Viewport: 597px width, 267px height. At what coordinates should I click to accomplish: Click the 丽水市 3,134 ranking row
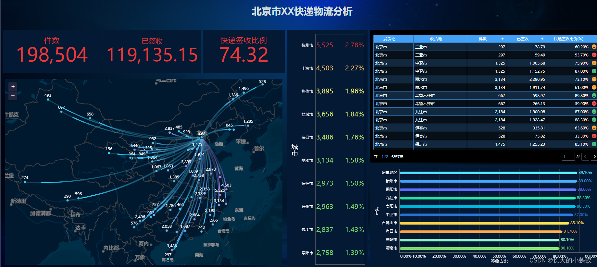tap(333, 160)
